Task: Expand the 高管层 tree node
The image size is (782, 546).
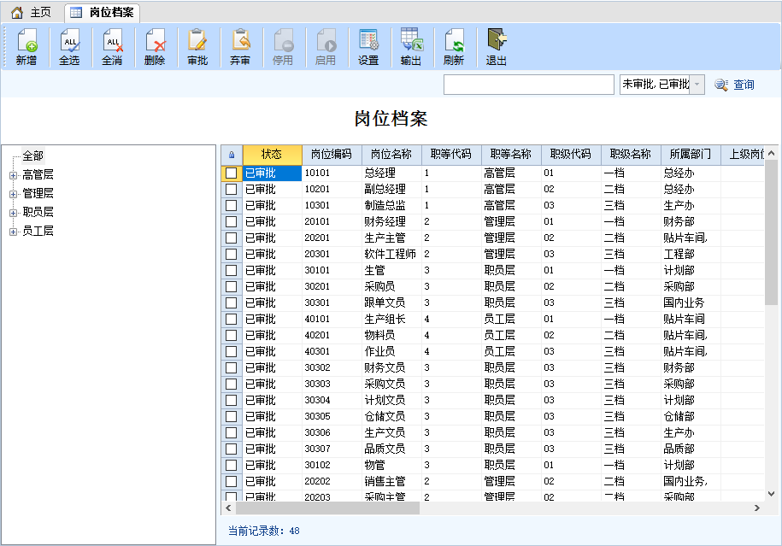Action: coord(14,175)
